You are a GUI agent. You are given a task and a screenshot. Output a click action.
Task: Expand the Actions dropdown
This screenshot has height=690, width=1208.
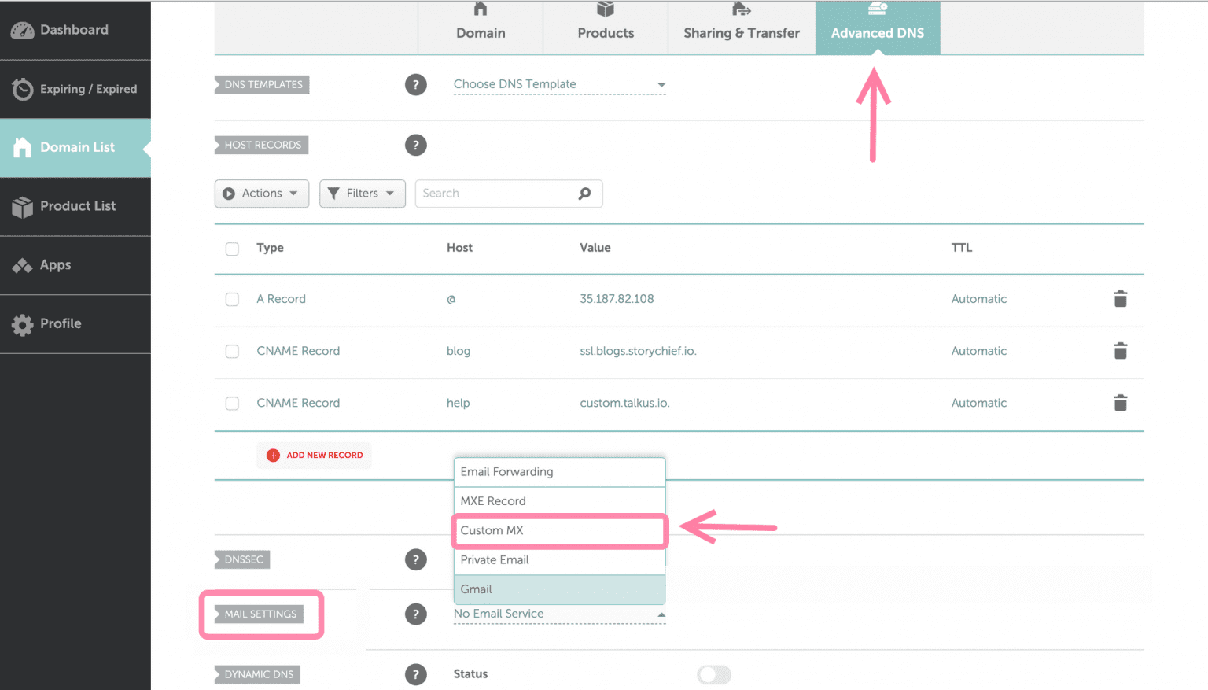[261, 194]
